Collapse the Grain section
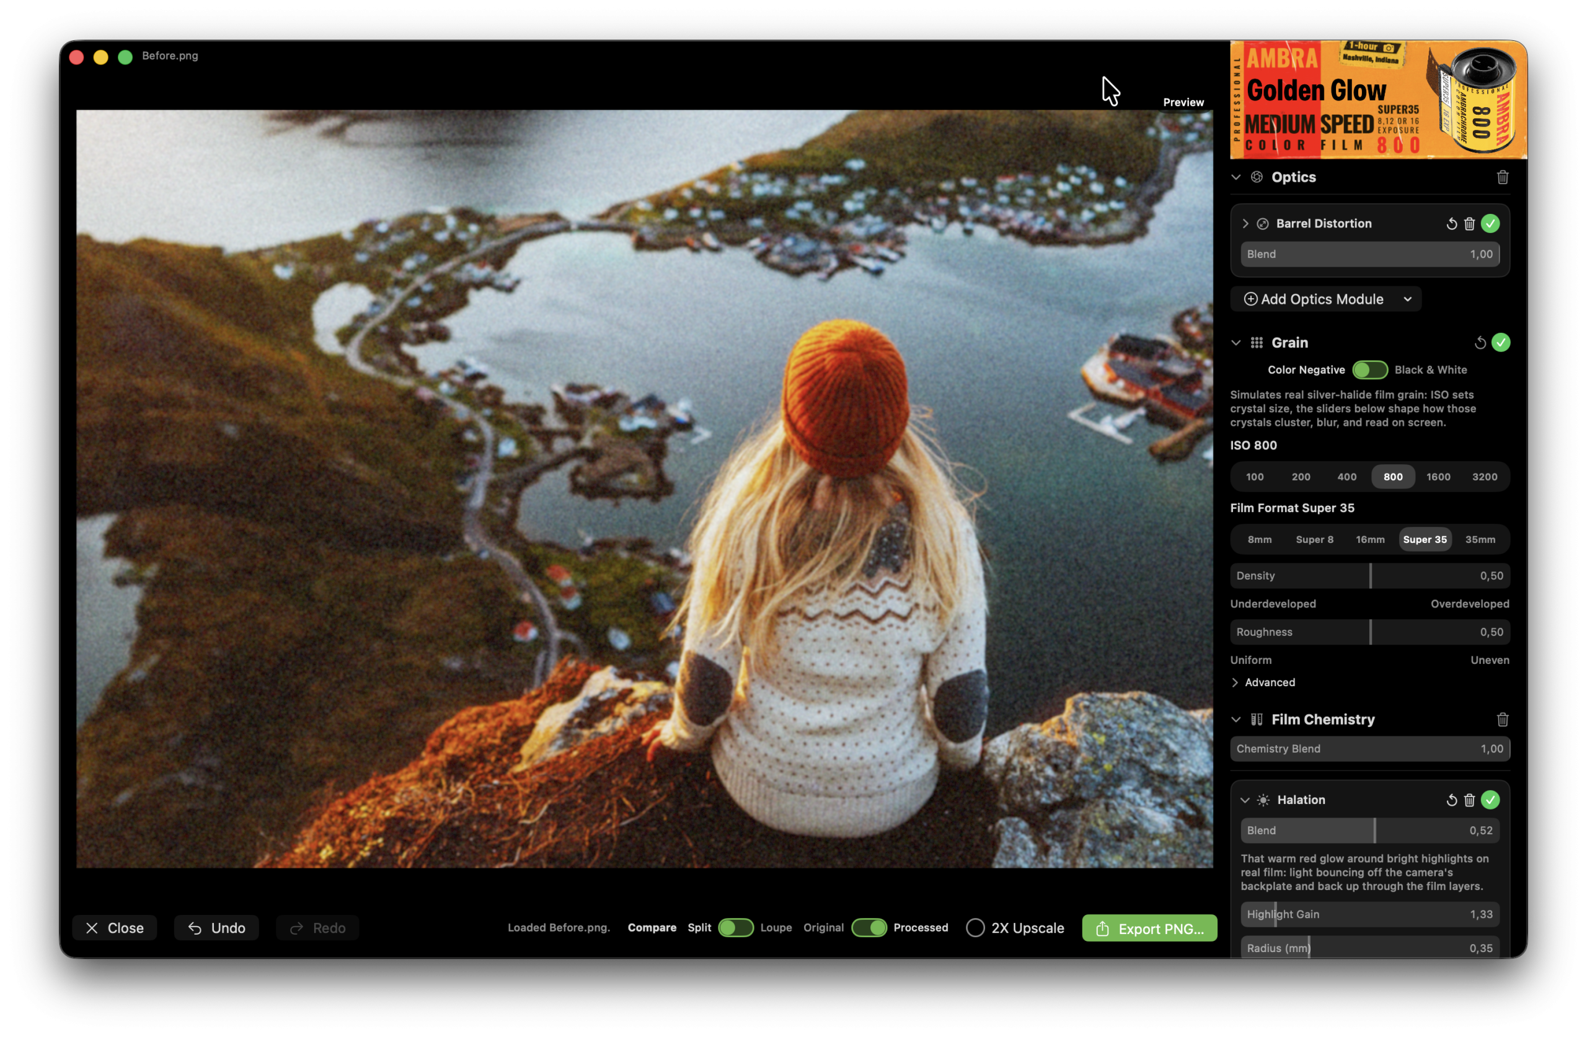Image resolution: width=1587 pixels, height=1037 pixels. click(1236, 343)
